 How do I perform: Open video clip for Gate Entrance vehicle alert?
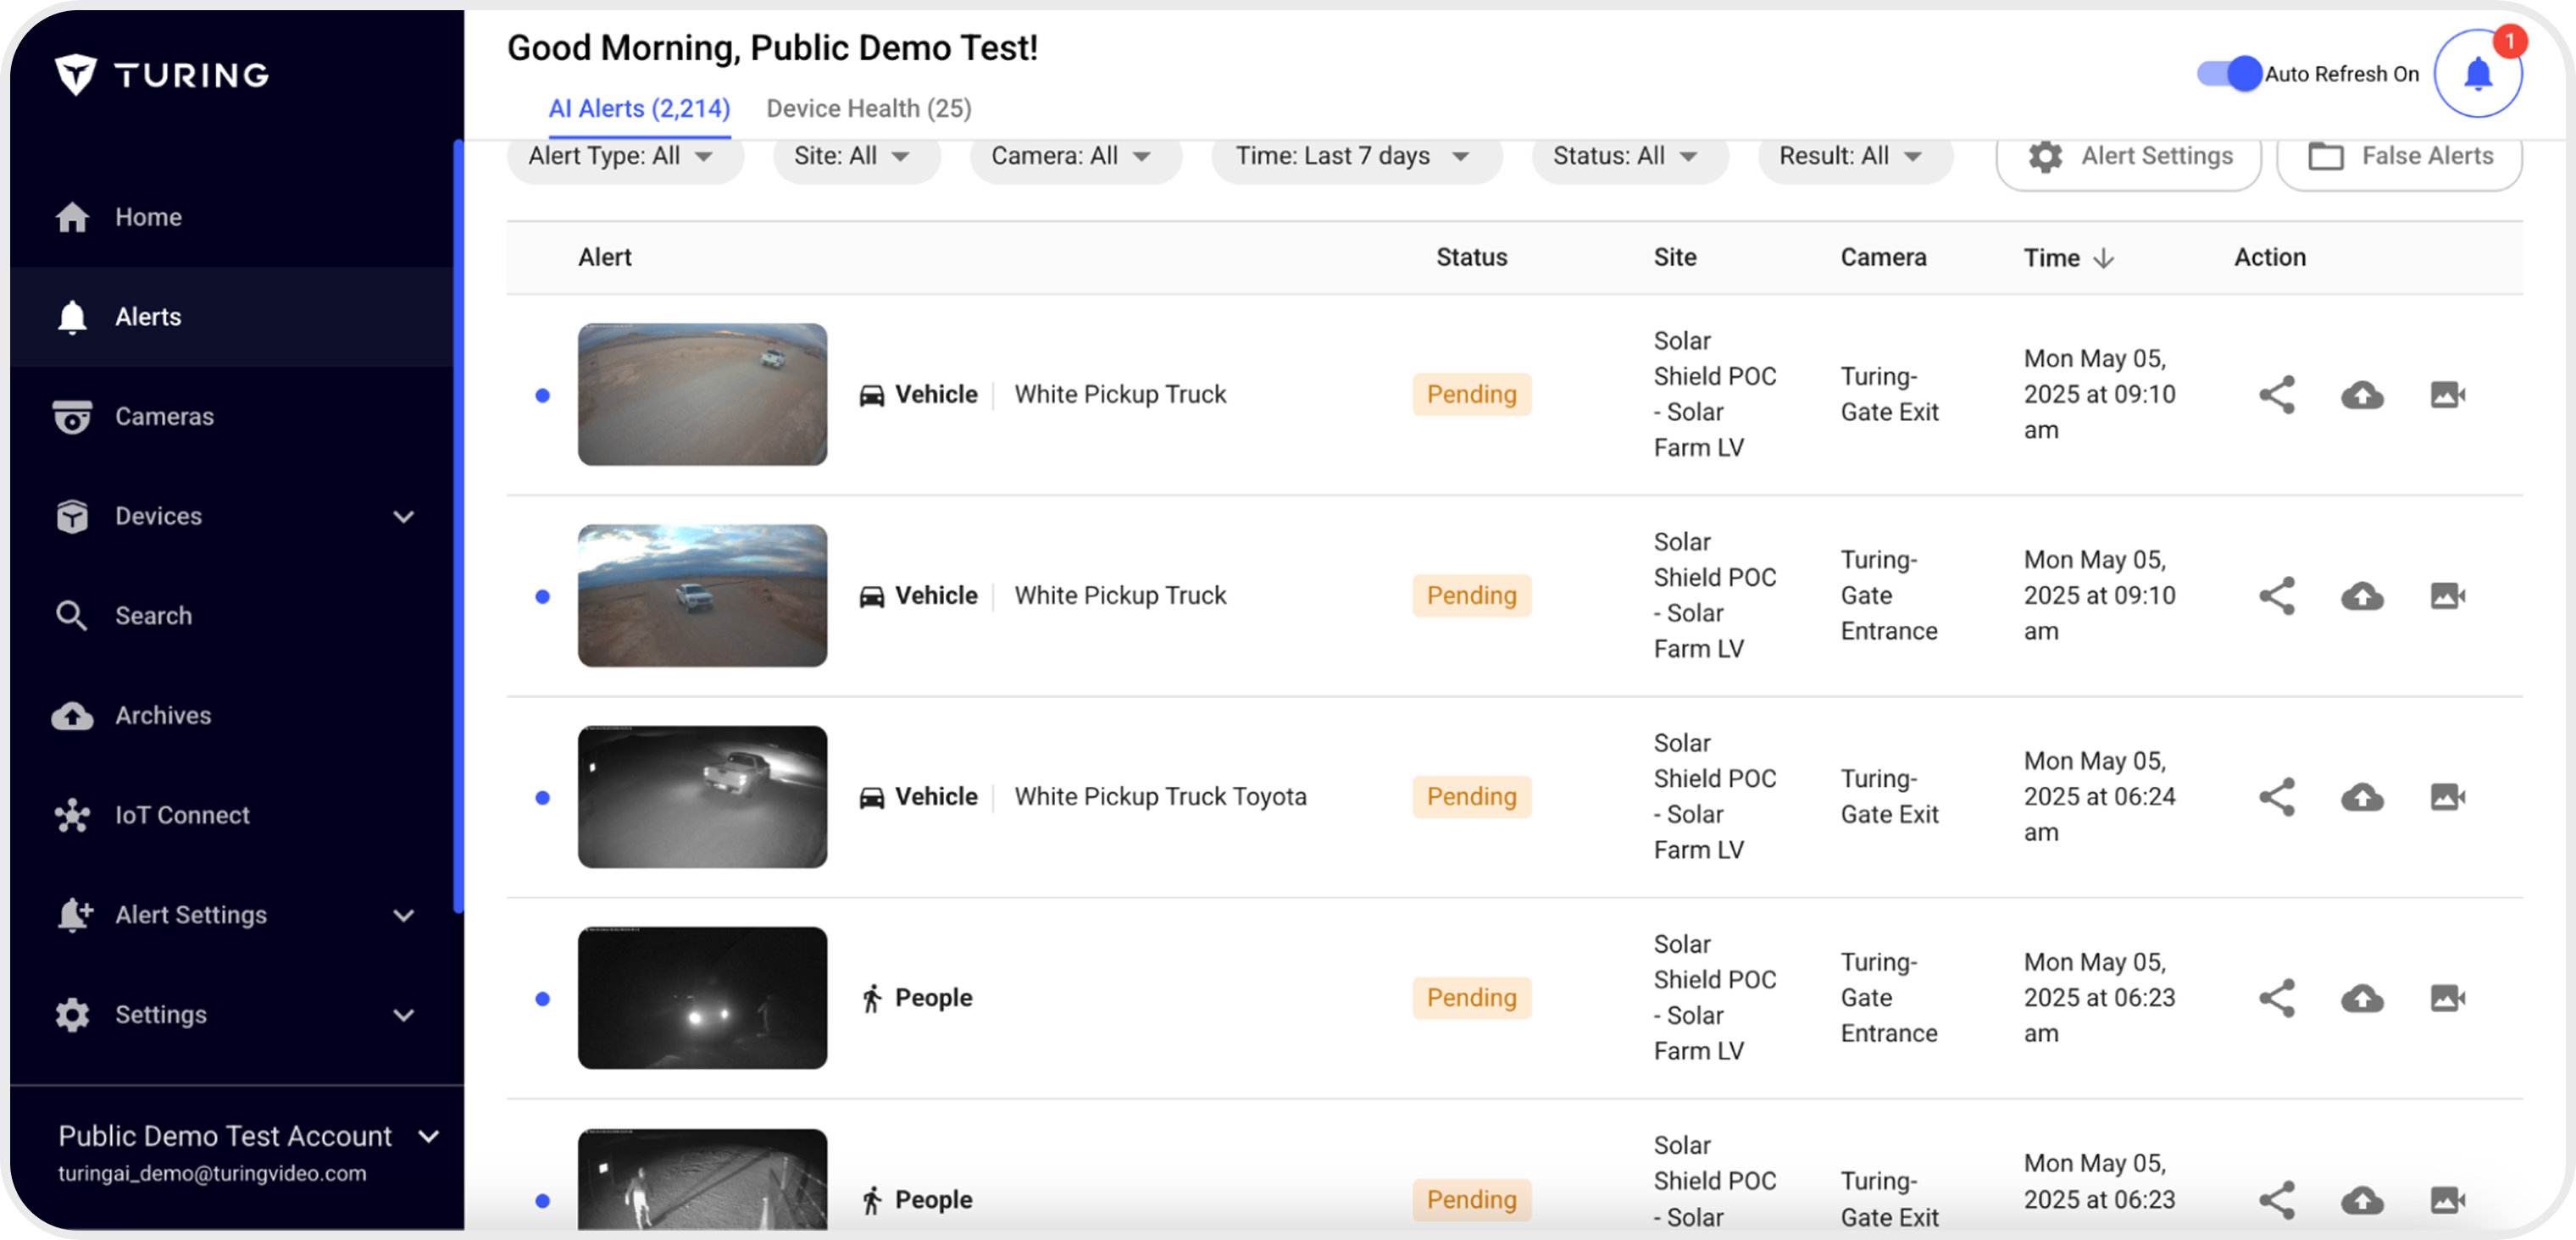[2446, 596]
